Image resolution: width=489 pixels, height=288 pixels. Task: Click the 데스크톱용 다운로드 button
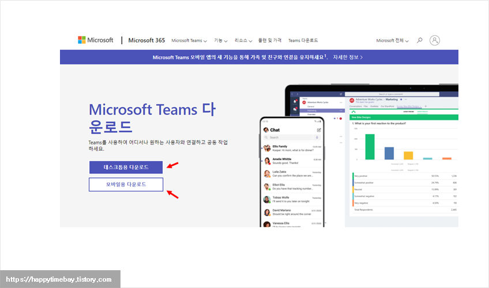pyautogui.click(x=126, y=167)
